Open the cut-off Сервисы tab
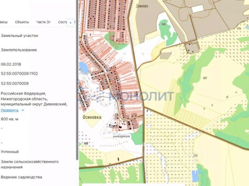249x186 pixels. pyautogui.click(x=4, y=22)
